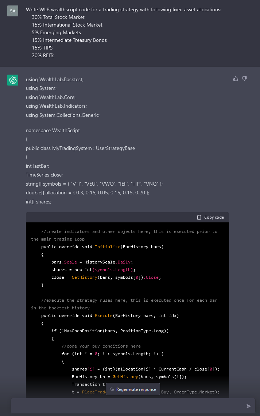This screenshot has height=416, width=260.
Task: Click the SA user avatar
Action: [x=13, y=11]
